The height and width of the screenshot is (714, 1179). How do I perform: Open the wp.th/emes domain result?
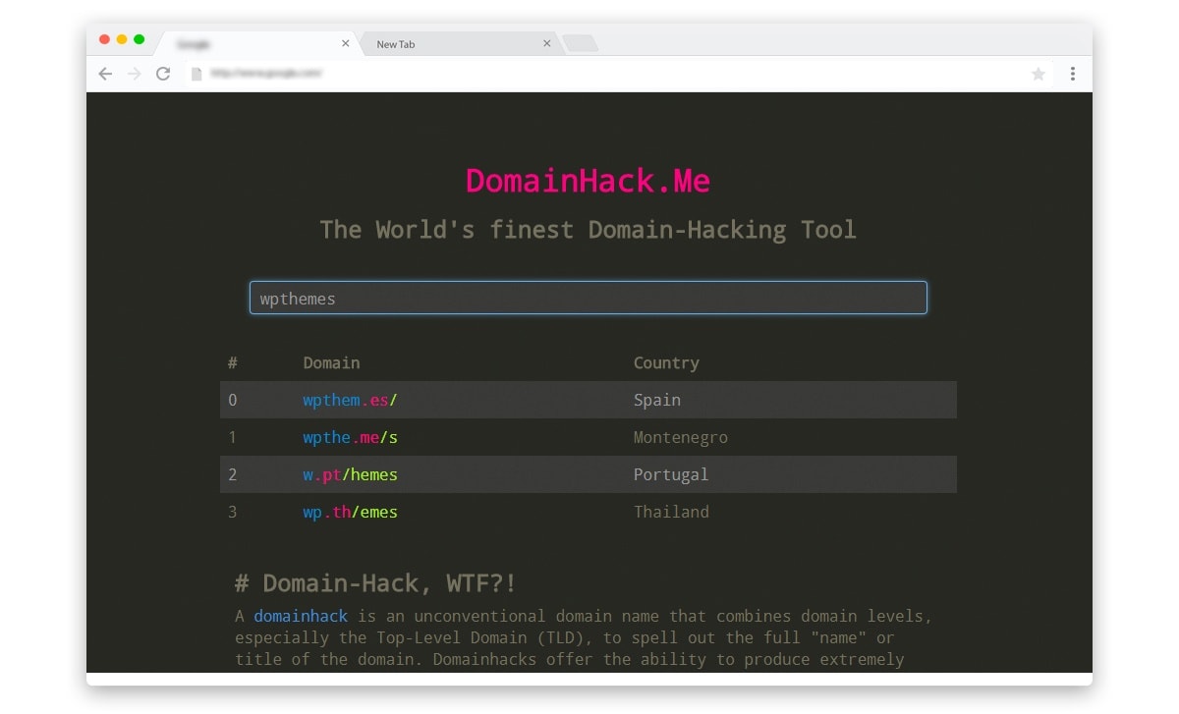pos(350,512)
